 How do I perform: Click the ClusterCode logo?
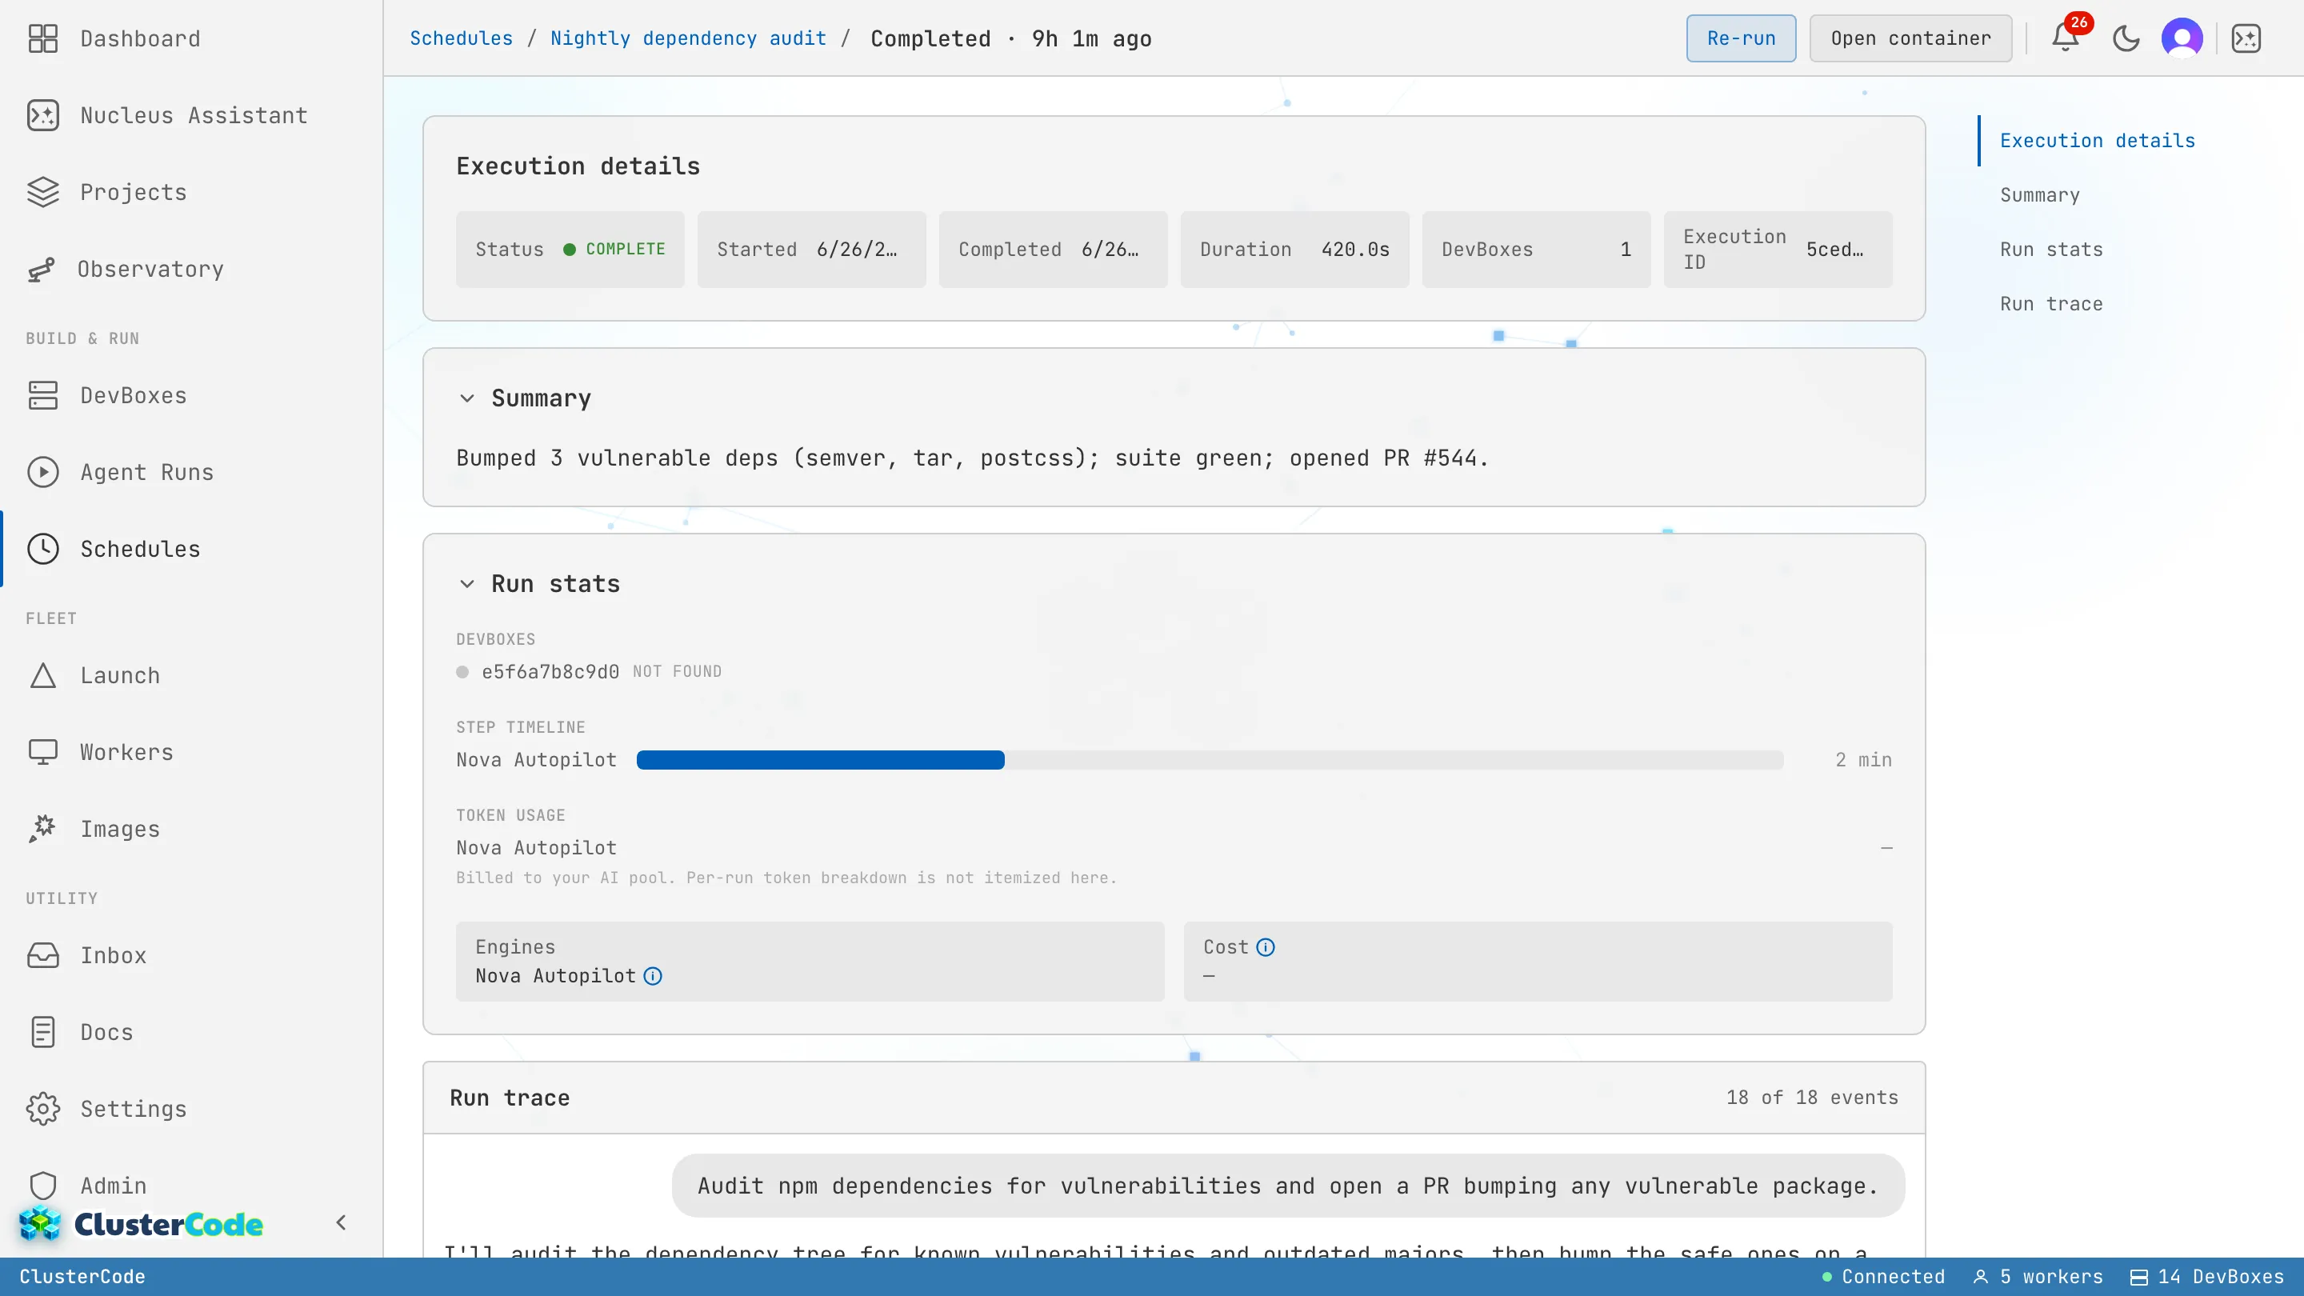click(142, 1223)
